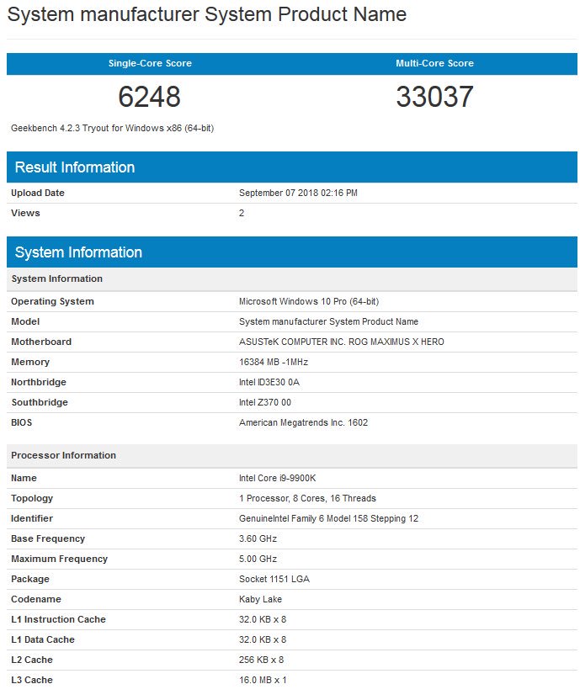Click the Southbridge label
This screenshot has width=580, height=700.
pos(40,402)
